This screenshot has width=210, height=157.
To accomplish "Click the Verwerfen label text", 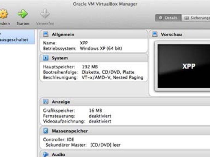I will [x=45, y=23].
